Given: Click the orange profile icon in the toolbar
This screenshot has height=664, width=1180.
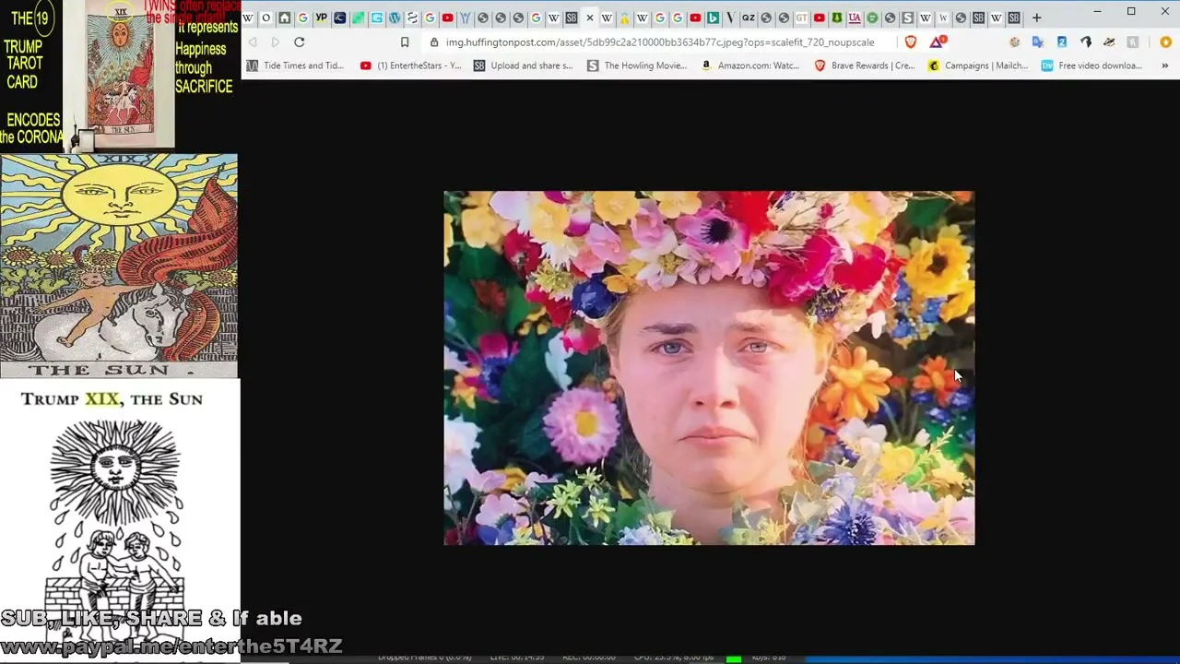Looking at the screenshot, I should (x=1165, y=42).
